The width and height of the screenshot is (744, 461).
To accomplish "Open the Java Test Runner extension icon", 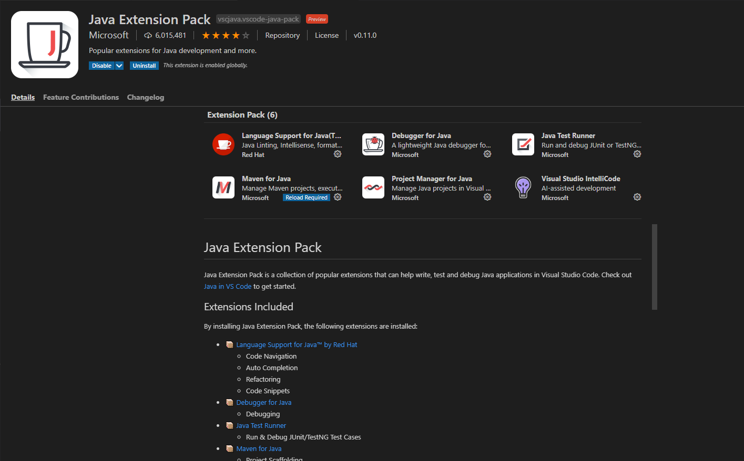I will pyautogui.click(x=523, y=144).
